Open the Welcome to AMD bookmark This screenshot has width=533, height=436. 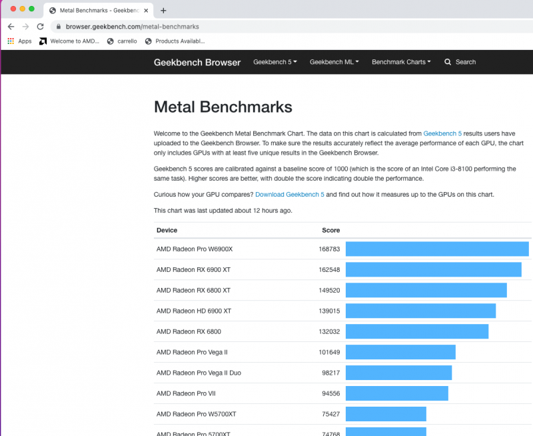pyautogui.click(x=69, y=41)
